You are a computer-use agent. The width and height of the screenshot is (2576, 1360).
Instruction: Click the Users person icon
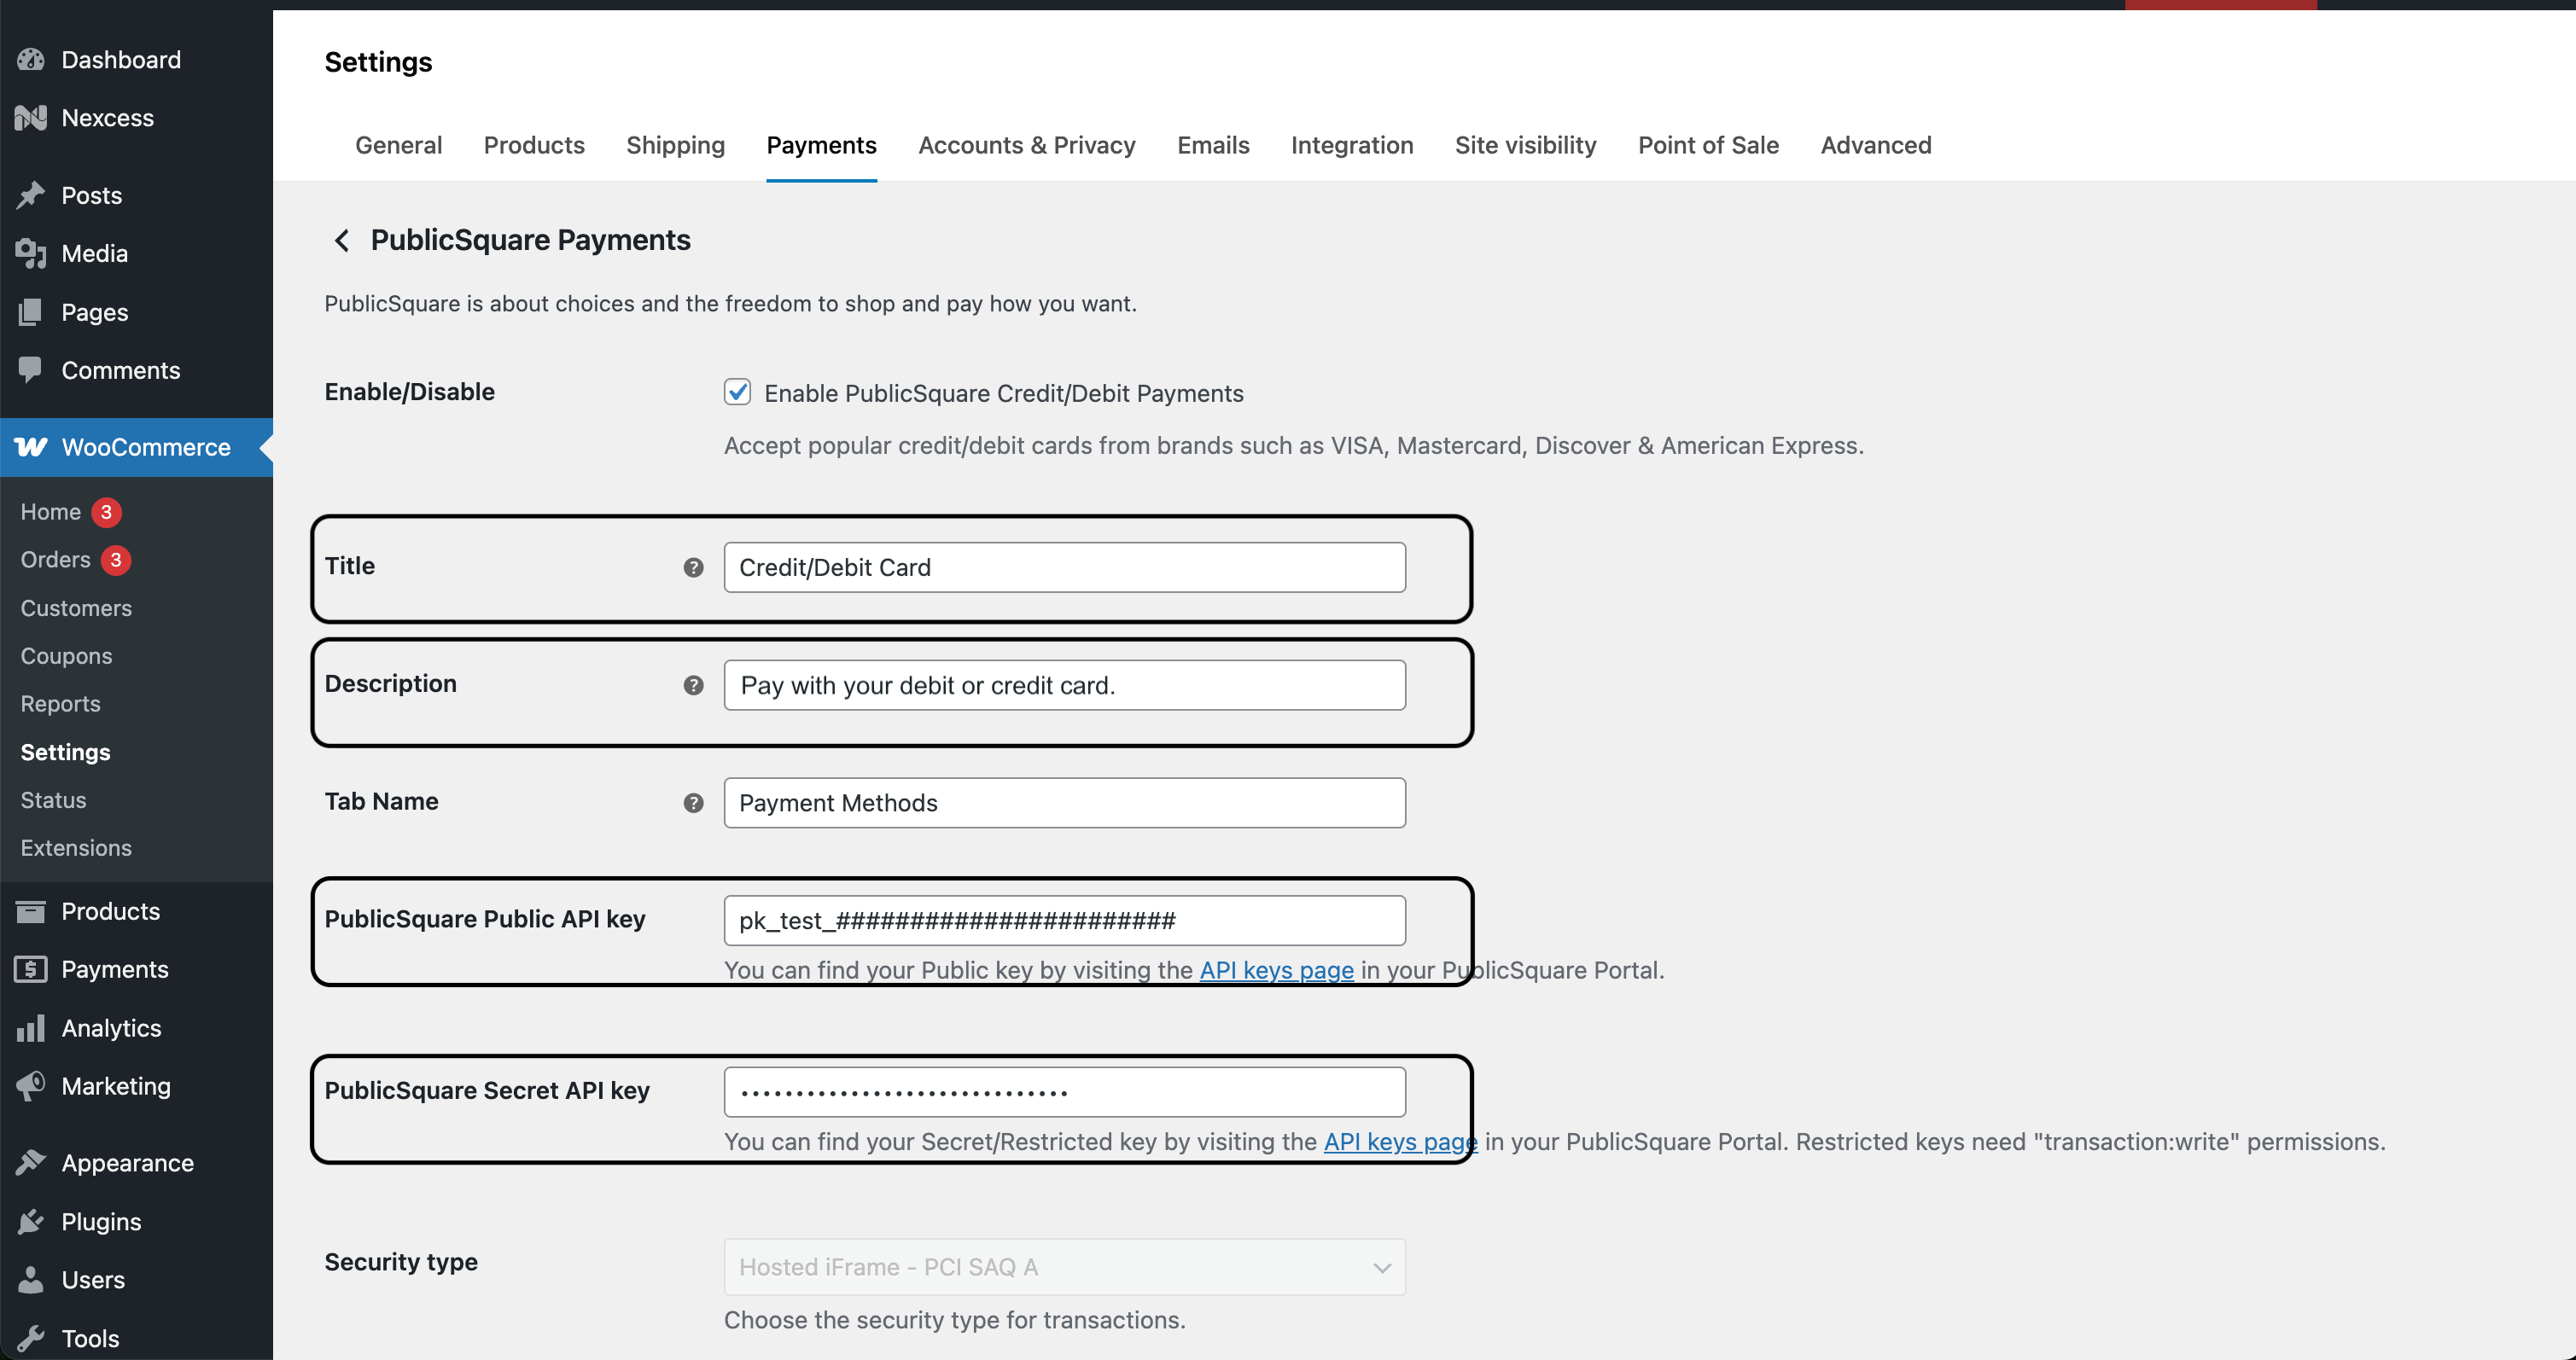[31, 1280]
